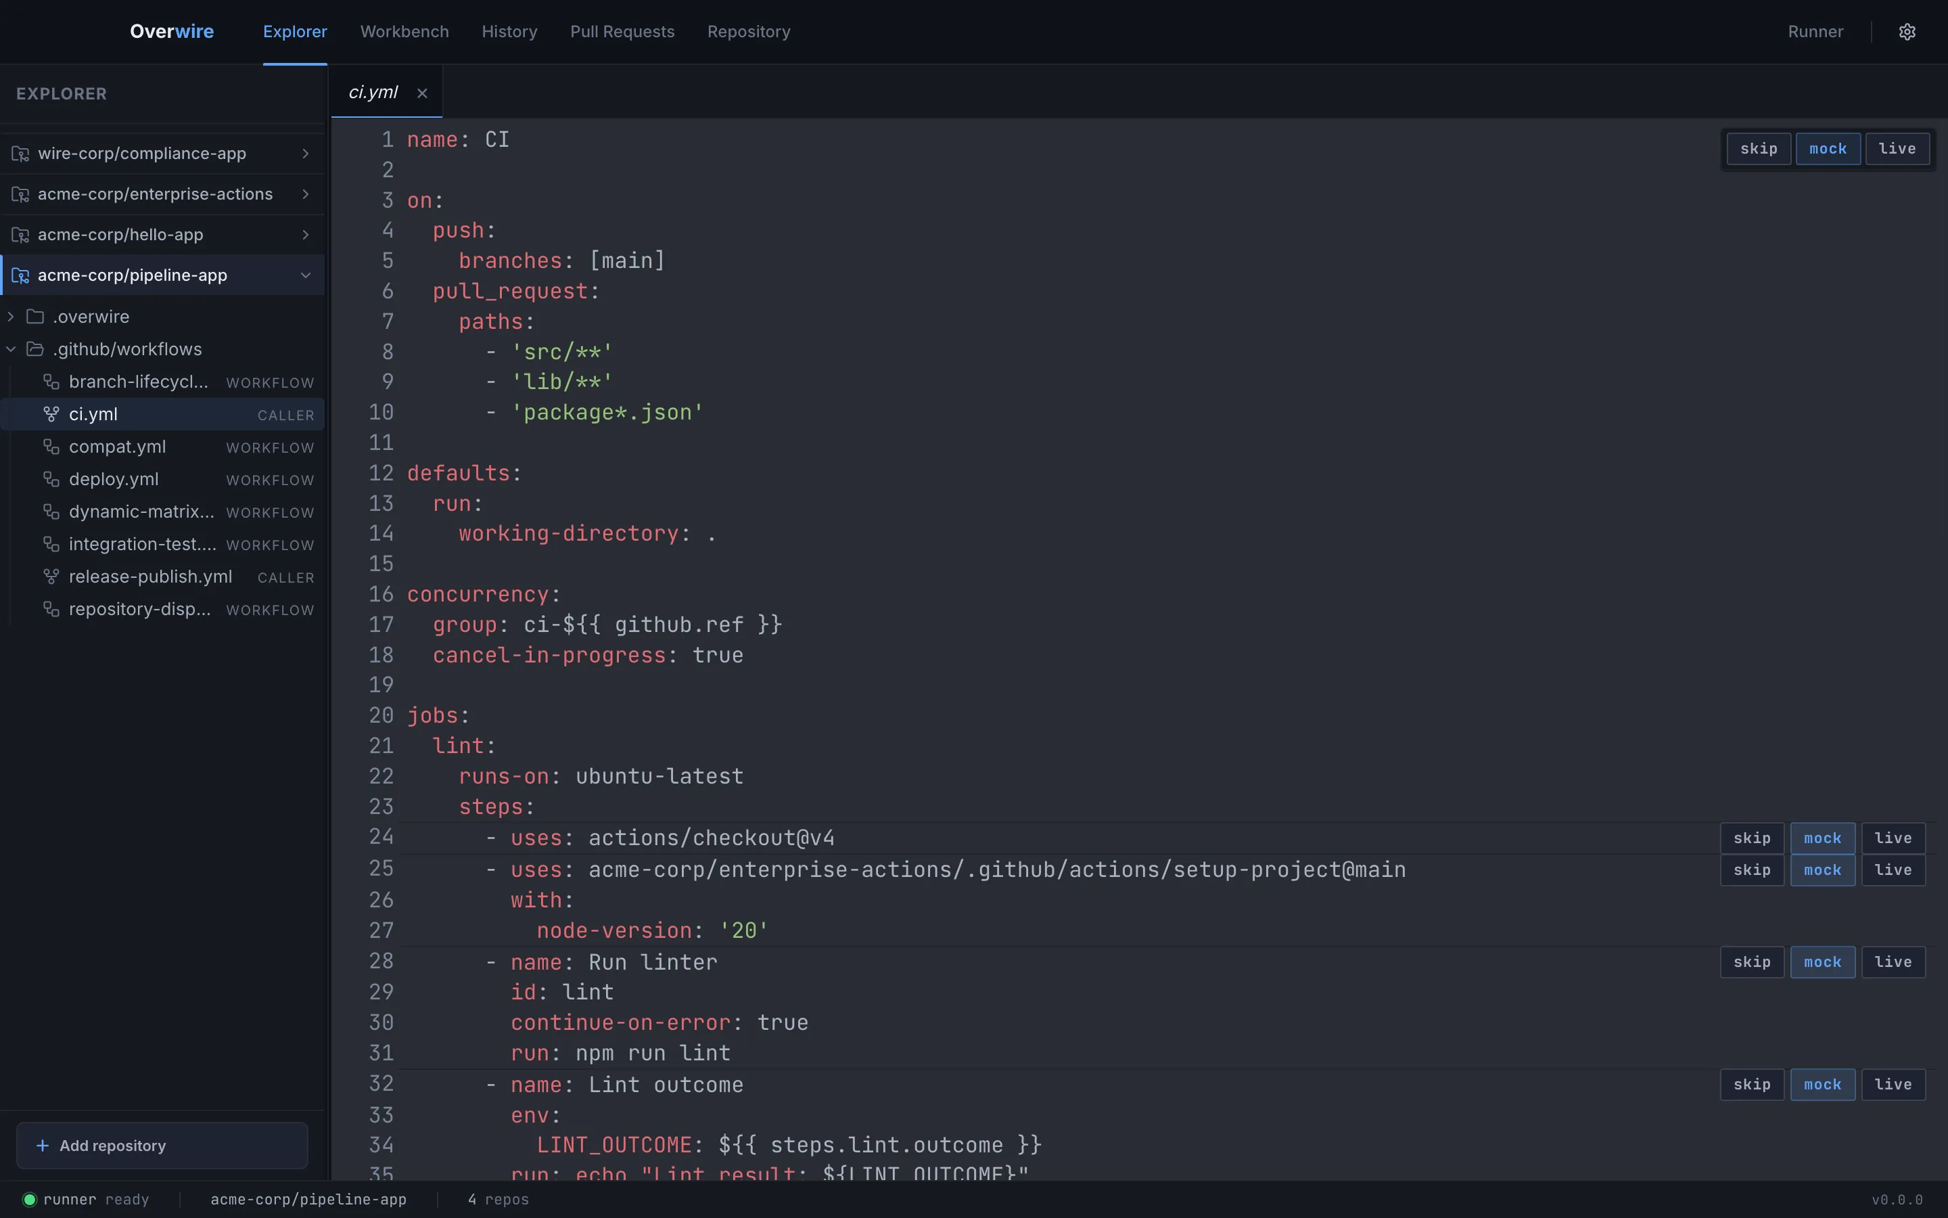Viewport: 1948px width, 1218px height.
Task: Expand acme-corp/hello-app chevron
Action: click(306, 234)
